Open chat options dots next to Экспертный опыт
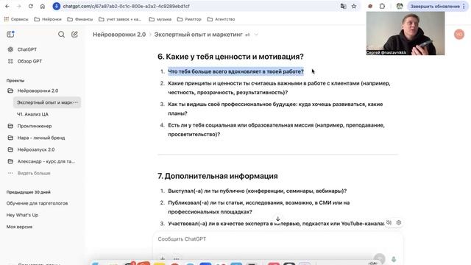 (x=76, y=102)
